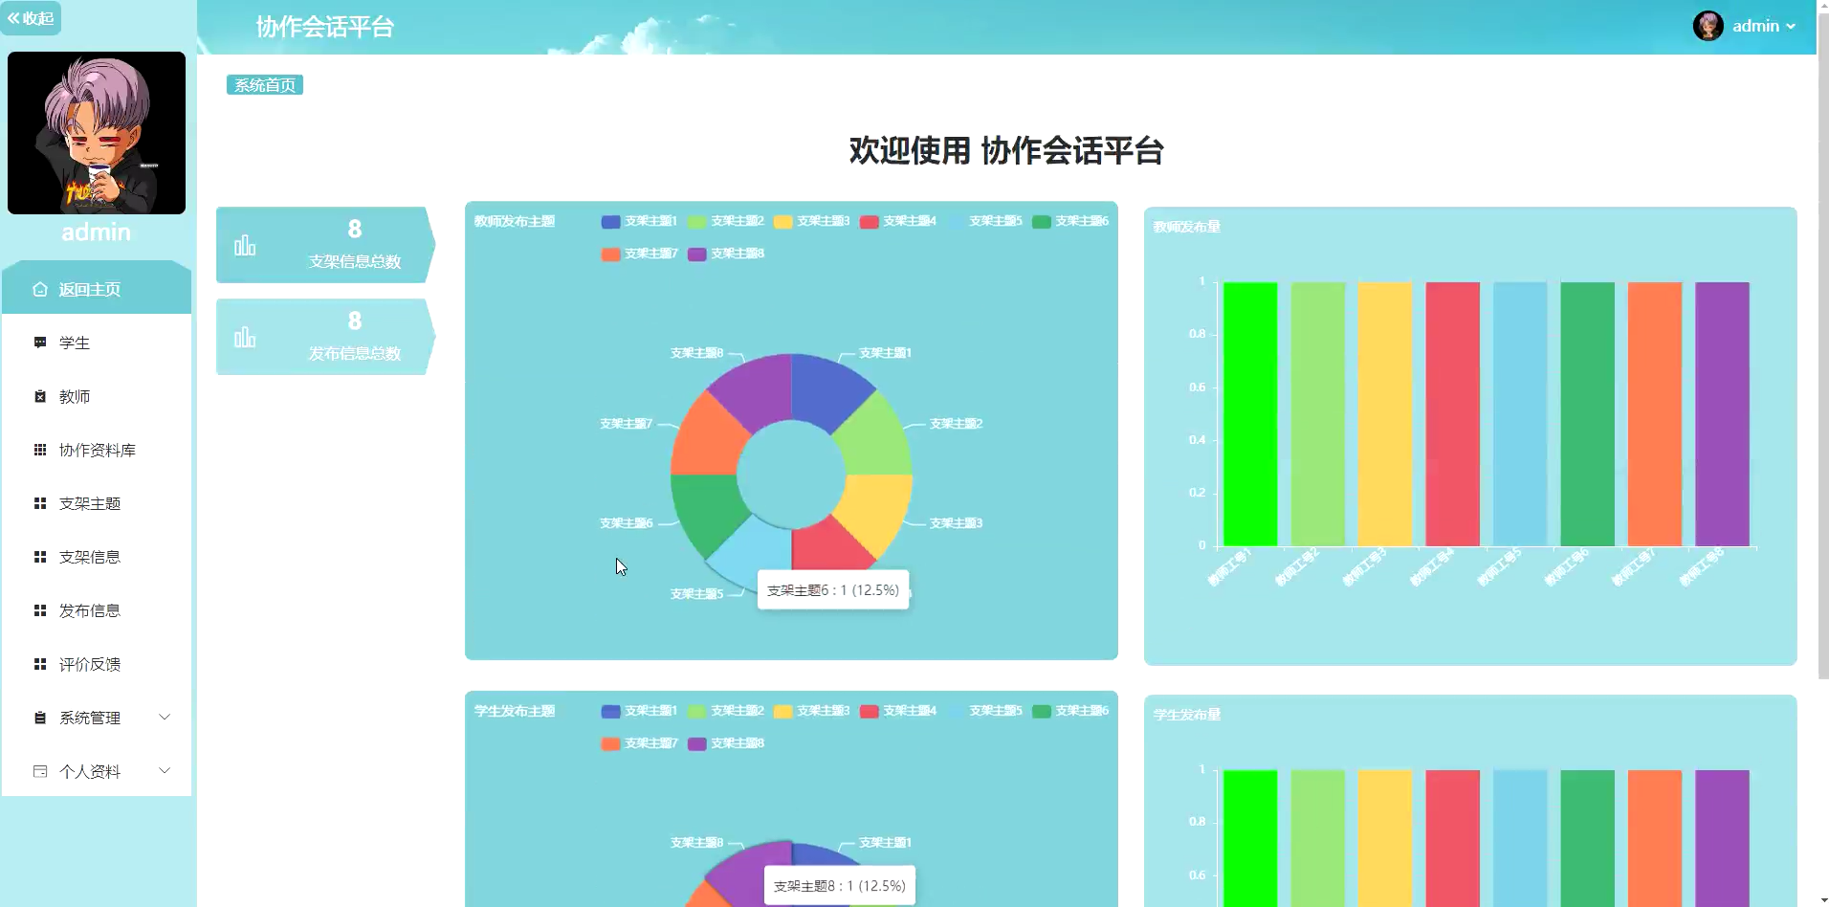Image resolution: width=1829 pixels, height=907 pixels.
Task: Open the admin dropdown arrow at the top right
Action: coord(1791,27)
